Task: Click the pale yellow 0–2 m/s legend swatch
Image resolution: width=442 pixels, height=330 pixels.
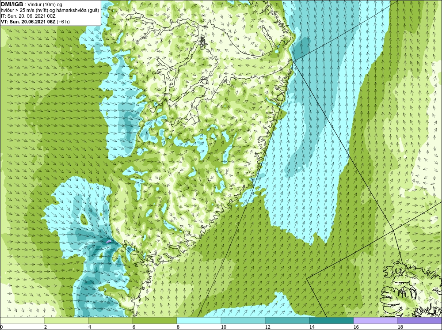Action: [22, 320]
